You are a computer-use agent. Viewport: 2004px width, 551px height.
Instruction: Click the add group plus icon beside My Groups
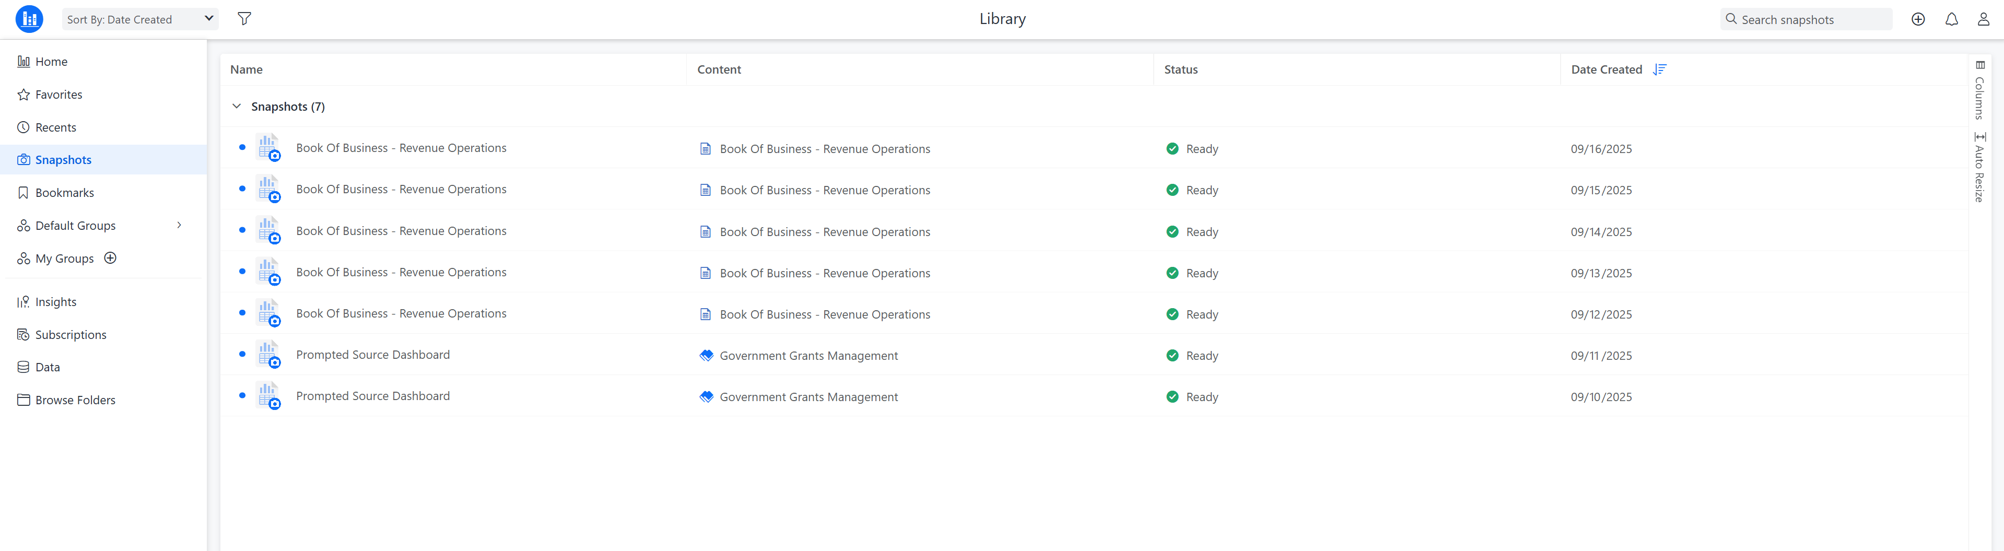tap(111, 259)
